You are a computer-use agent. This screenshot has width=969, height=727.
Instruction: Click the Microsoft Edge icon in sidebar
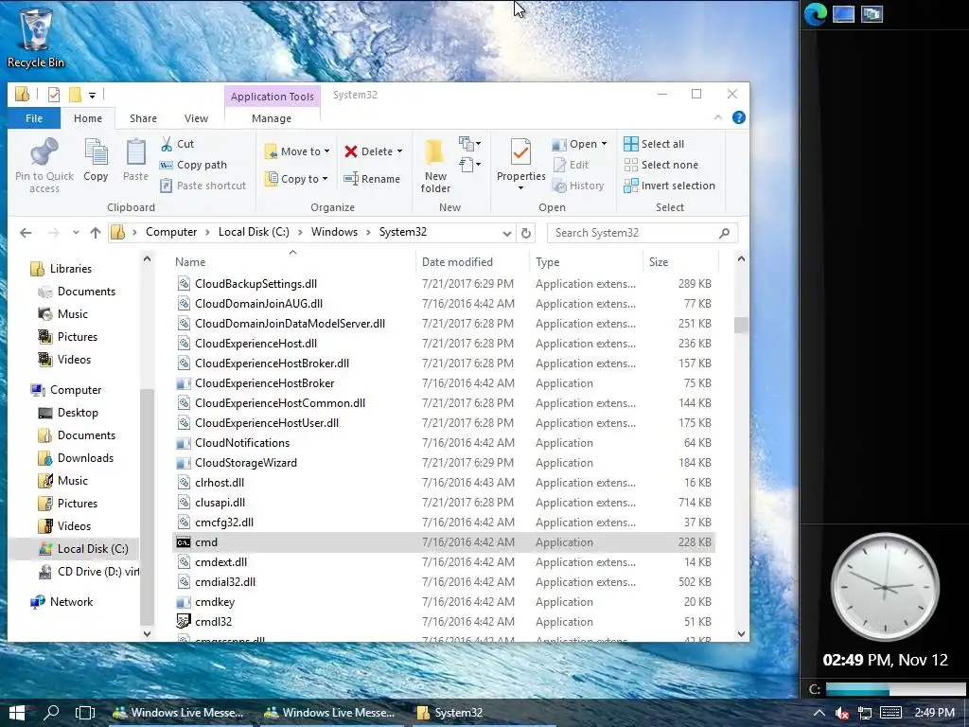click(x=815, y=14)
